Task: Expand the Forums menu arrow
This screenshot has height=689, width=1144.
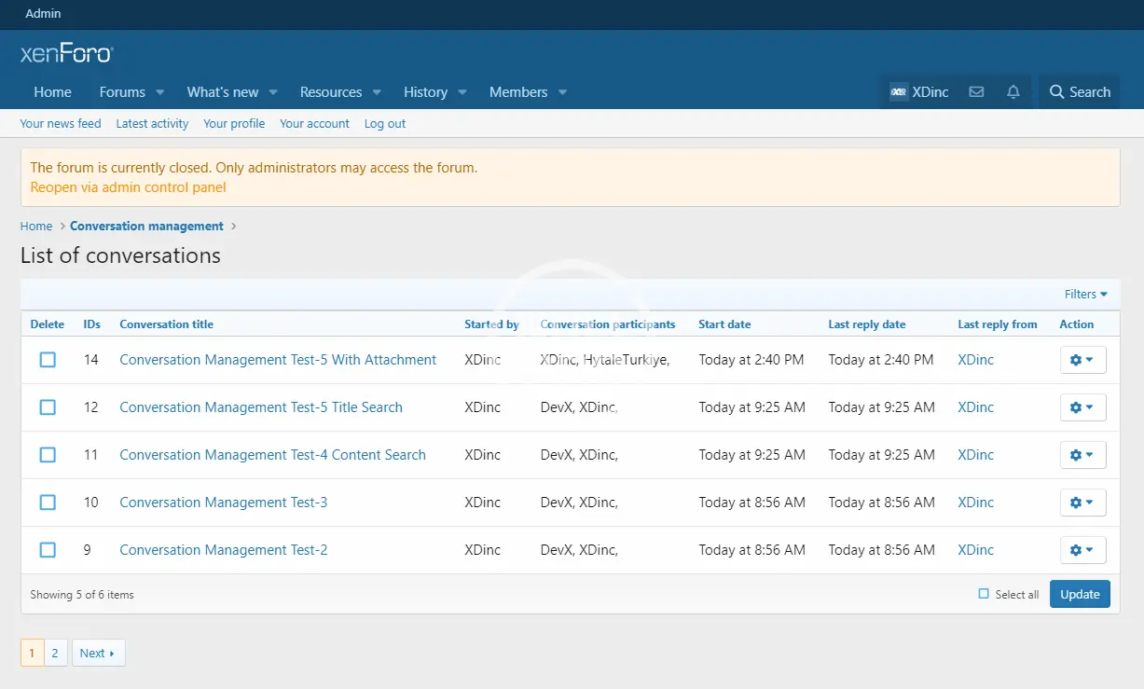Action: [x=160, y=92]
